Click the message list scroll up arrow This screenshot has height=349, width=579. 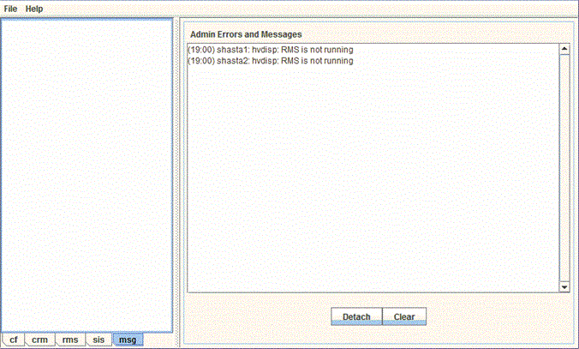(564, 49)
